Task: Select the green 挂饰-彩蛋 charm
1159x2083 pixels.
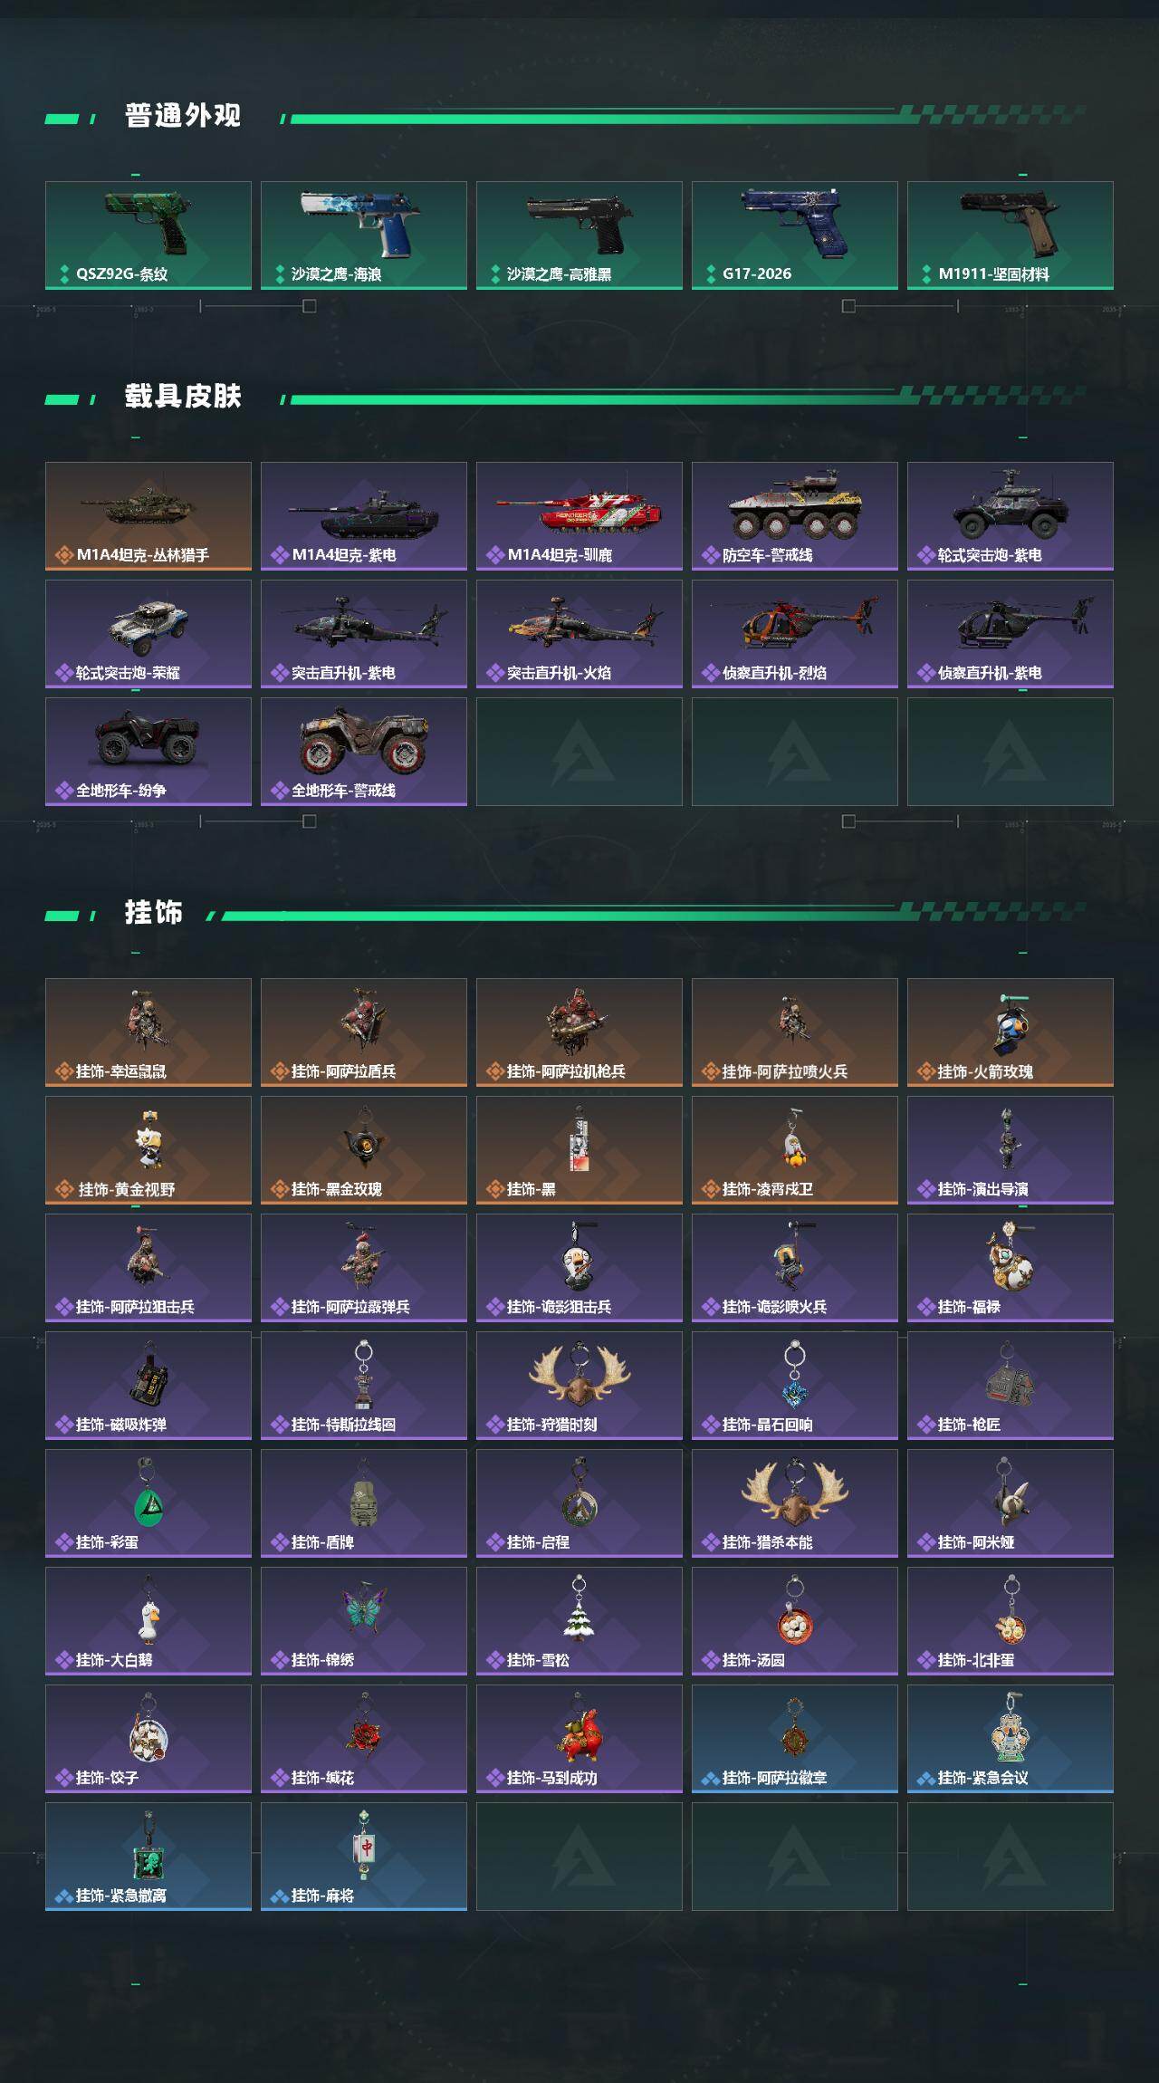Action: click(148, 1503)
